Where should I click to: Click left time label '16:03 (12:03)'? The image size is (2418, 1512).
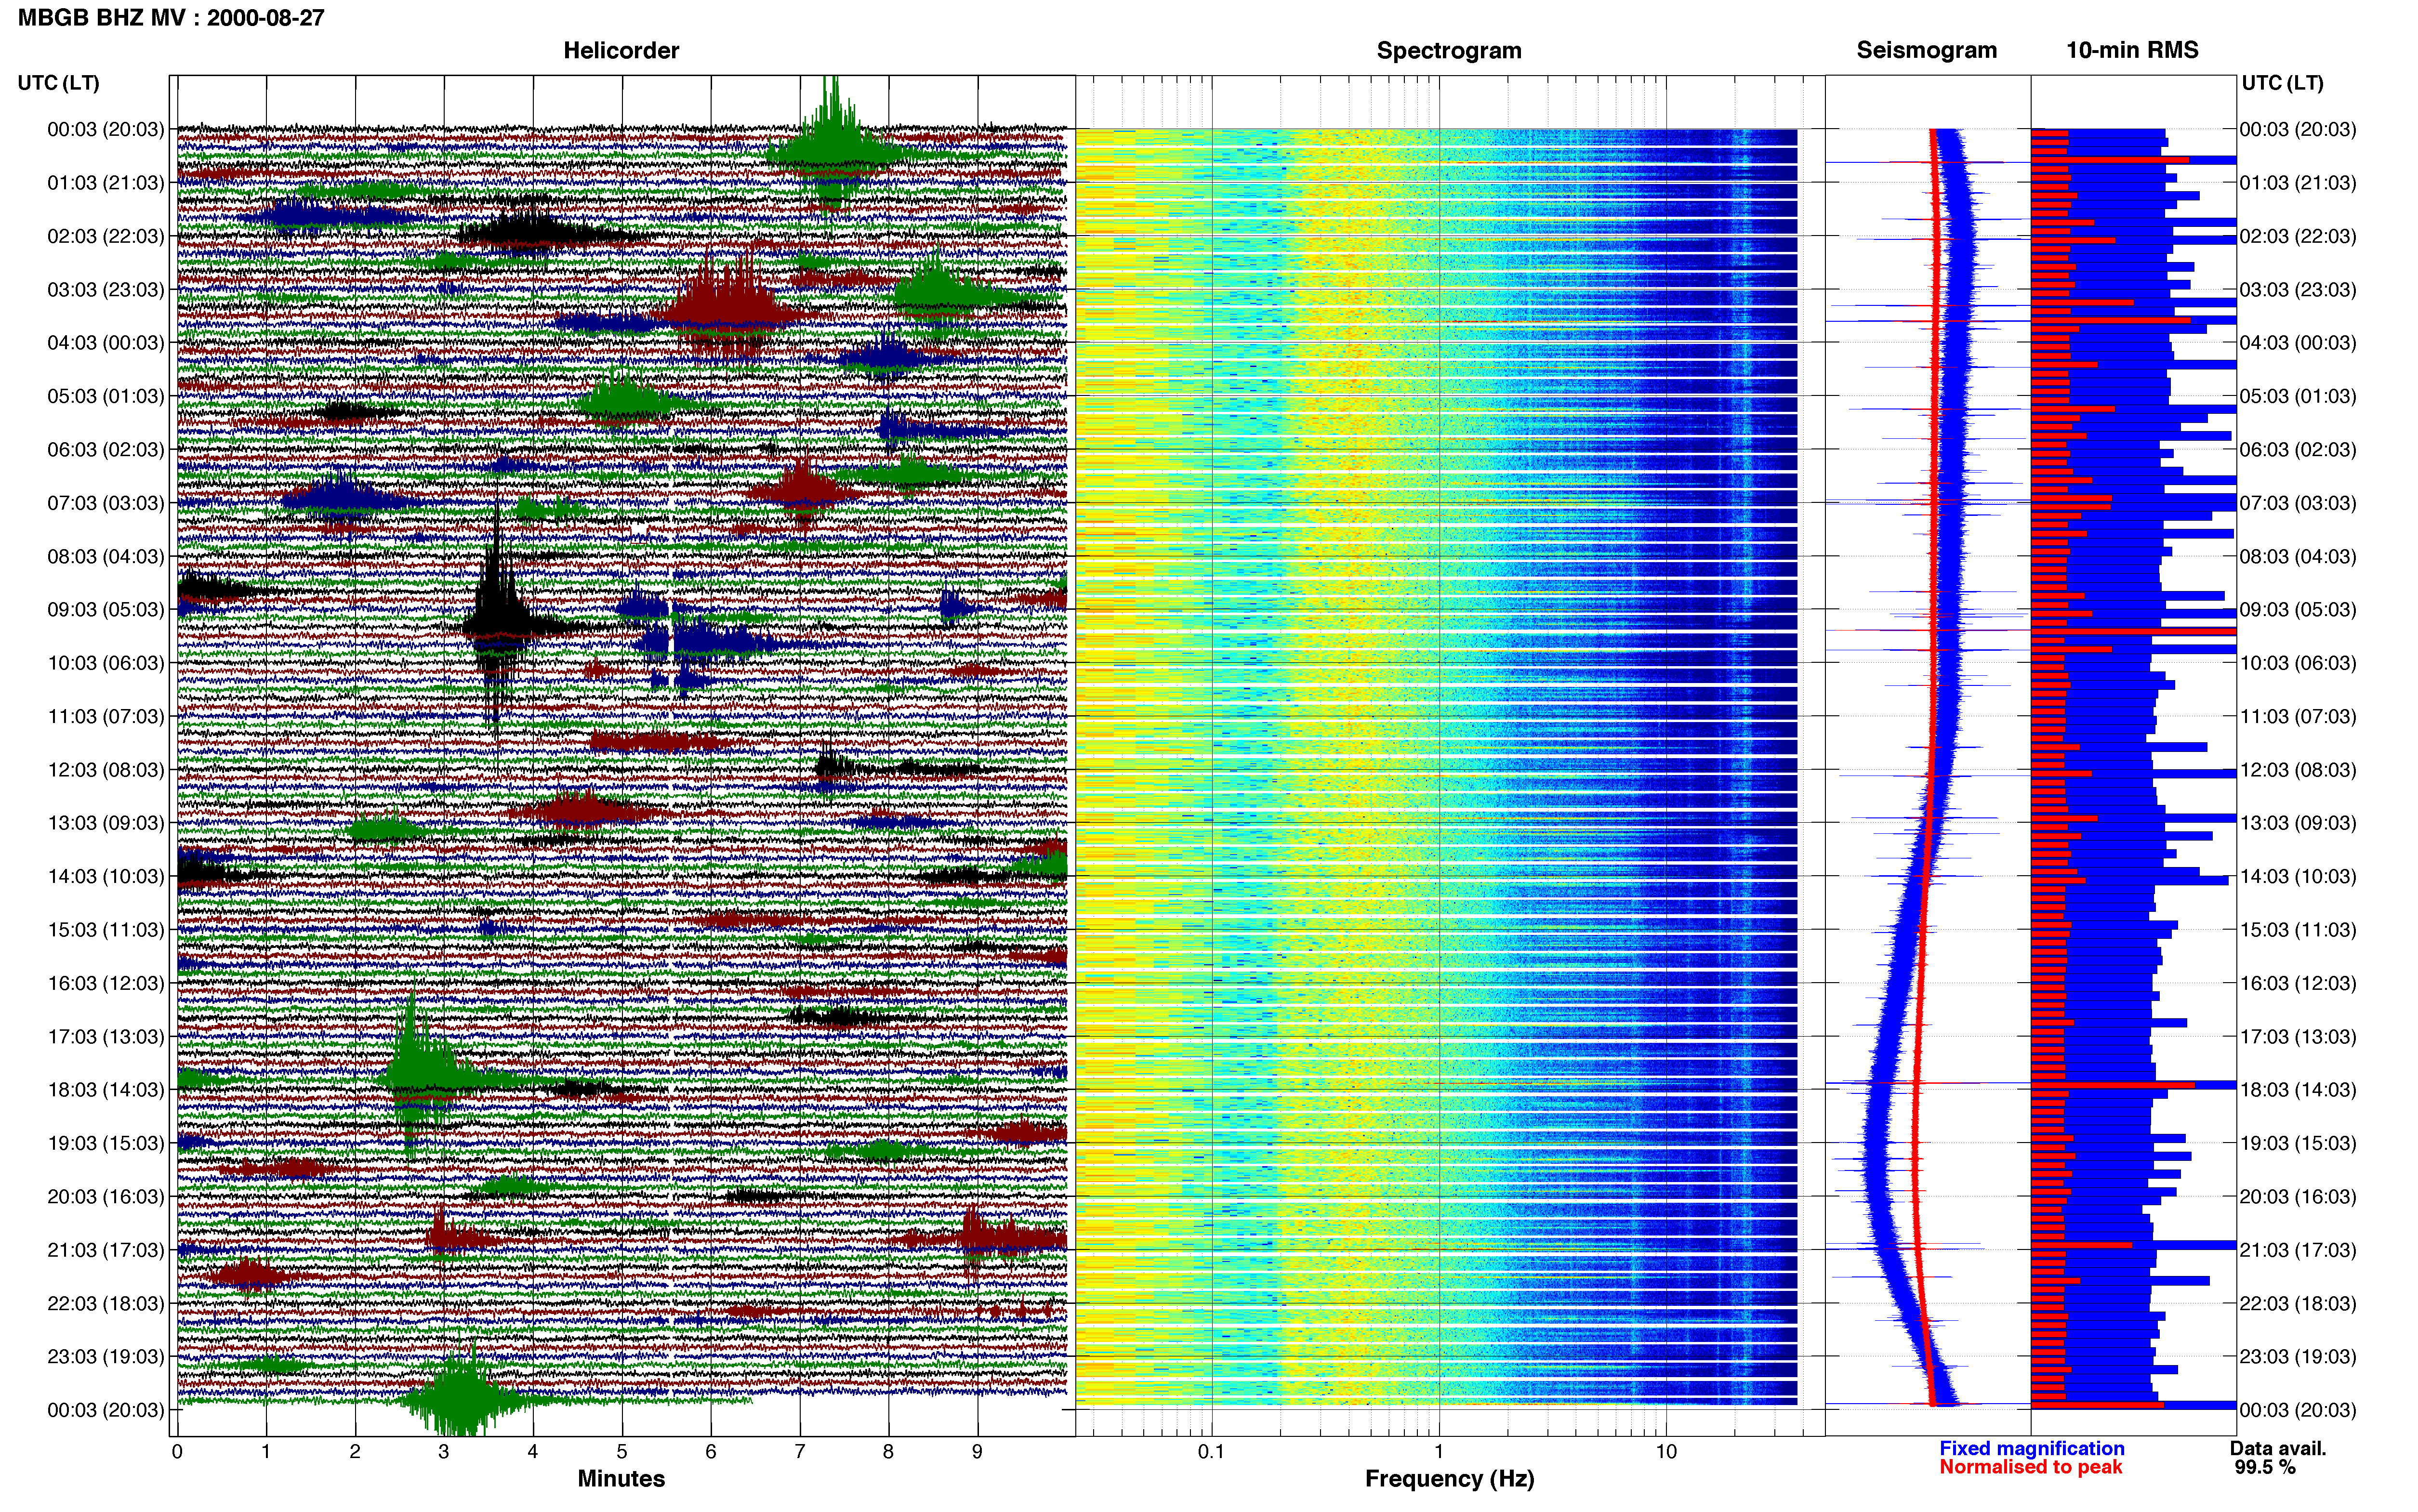[x=105, y=983]
